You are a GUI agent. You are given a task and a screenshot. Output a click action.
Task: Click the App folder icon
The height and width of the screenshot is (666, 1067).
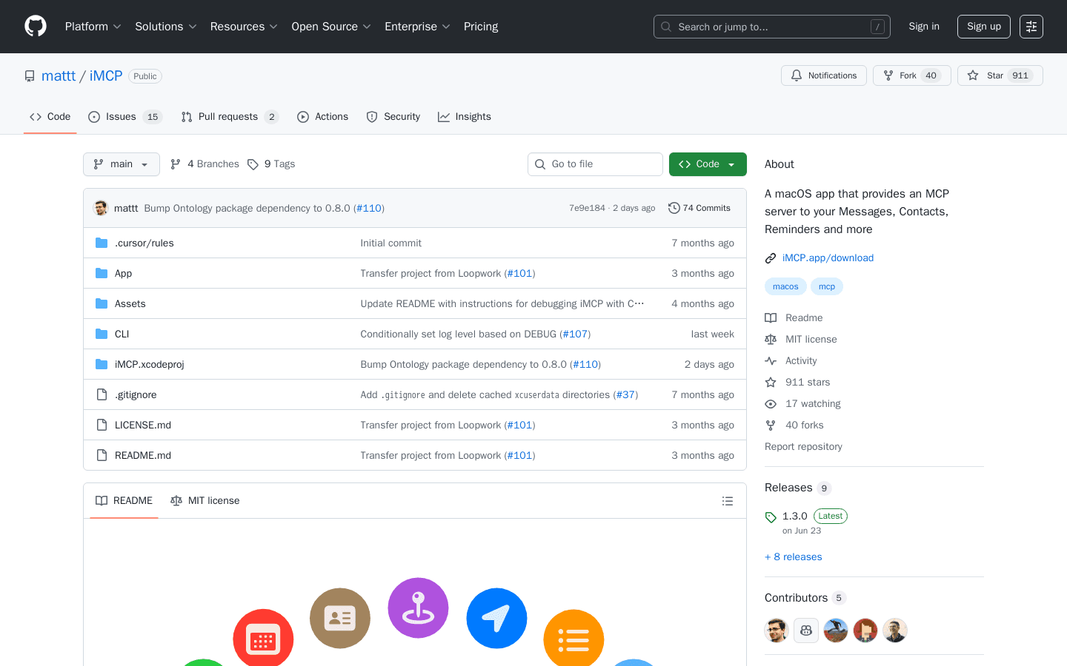pos(102,273)
